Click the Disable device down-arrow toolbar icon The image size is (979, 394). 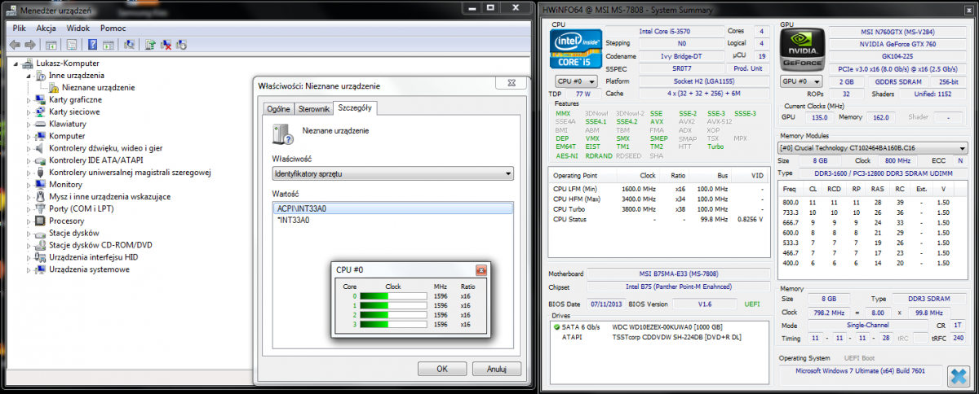pos(182,45)
